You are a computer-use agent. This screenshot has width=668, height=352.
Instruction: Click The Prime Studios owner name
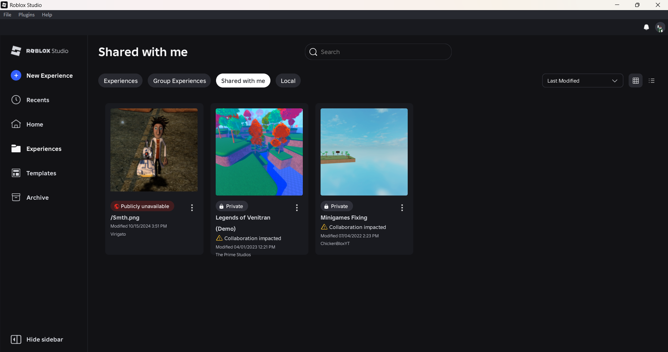pyautogui.click(x=233, y=255)
